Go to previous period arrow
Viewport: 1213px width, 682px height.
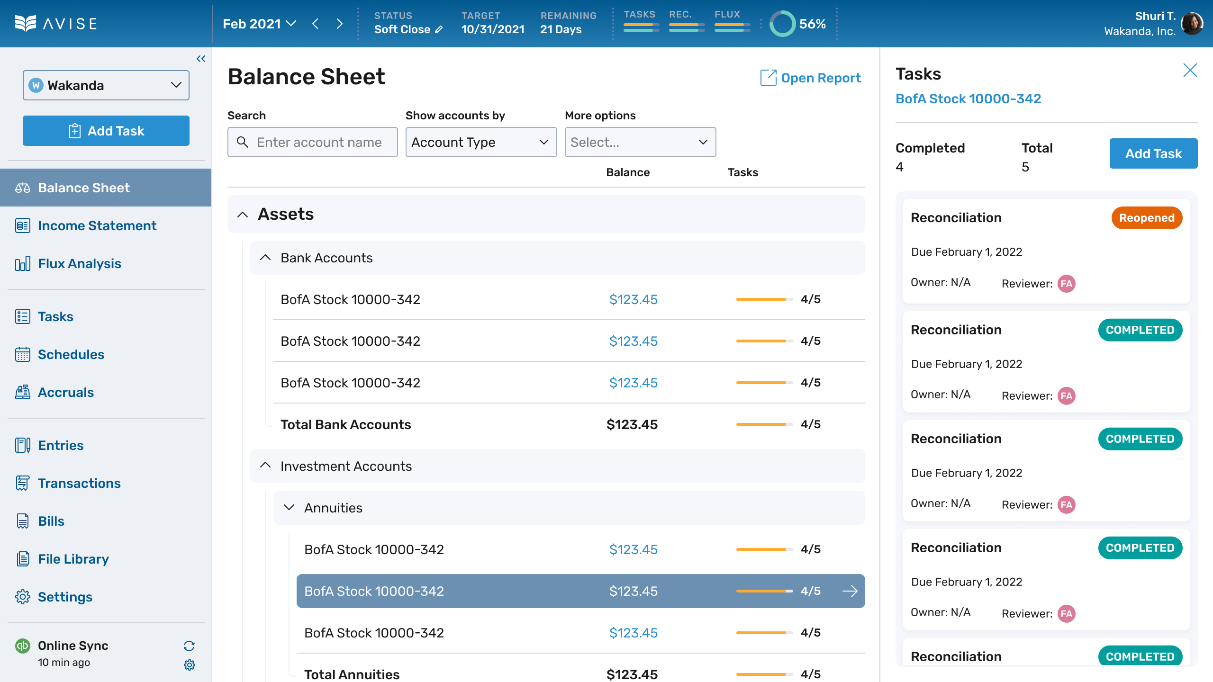[x=316, y=24]
